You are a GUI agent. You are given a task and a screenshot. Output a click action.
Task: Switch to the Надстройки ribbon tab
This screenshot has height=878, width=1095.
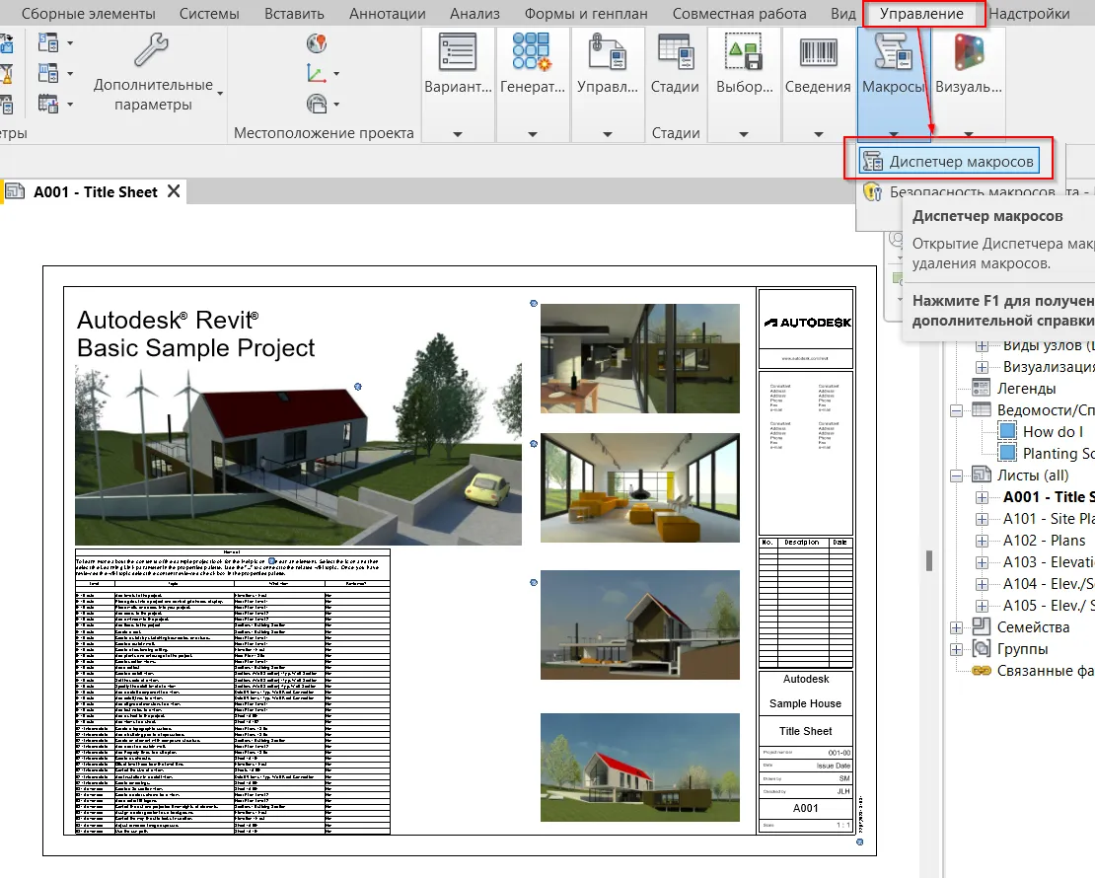[x=1029, y=13]
